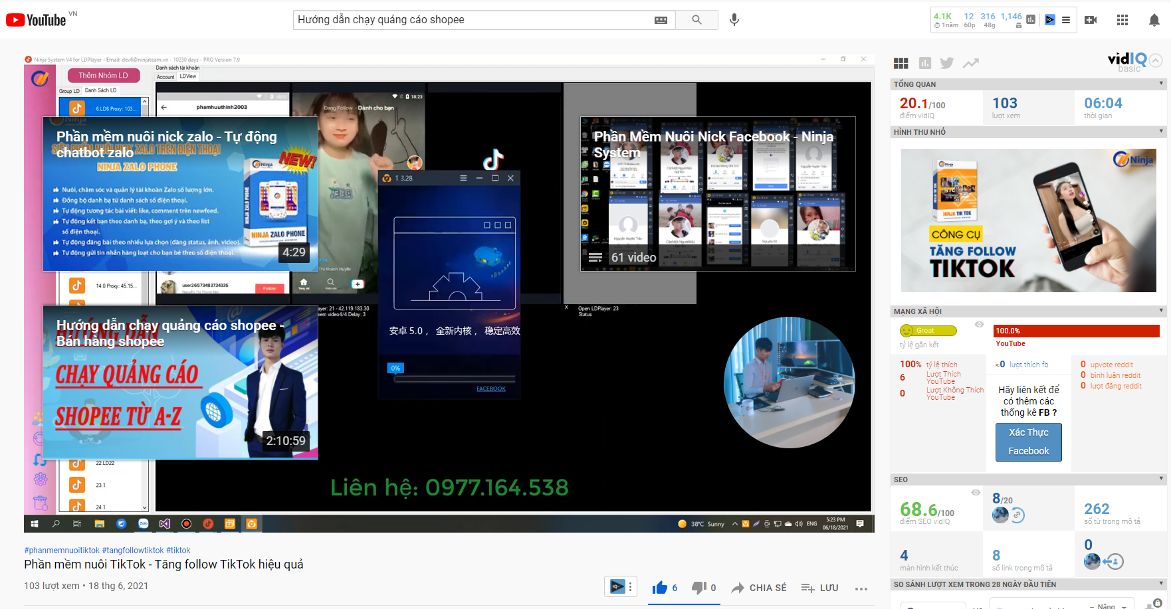Select the Group LD tab in the video
The image size is (1171, 609).
[x=69, y=91]
